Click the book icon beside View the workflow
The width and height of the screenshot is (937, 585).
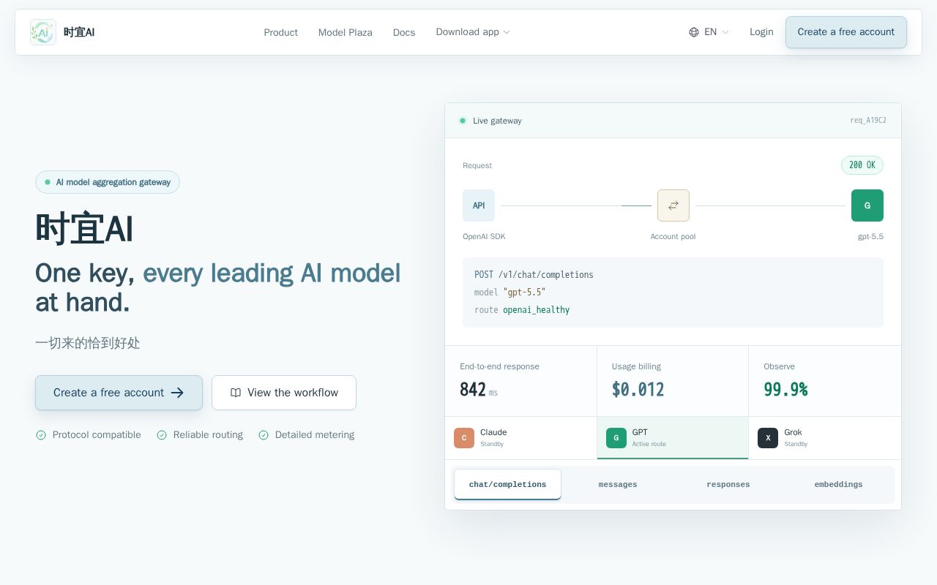(236, 393)
